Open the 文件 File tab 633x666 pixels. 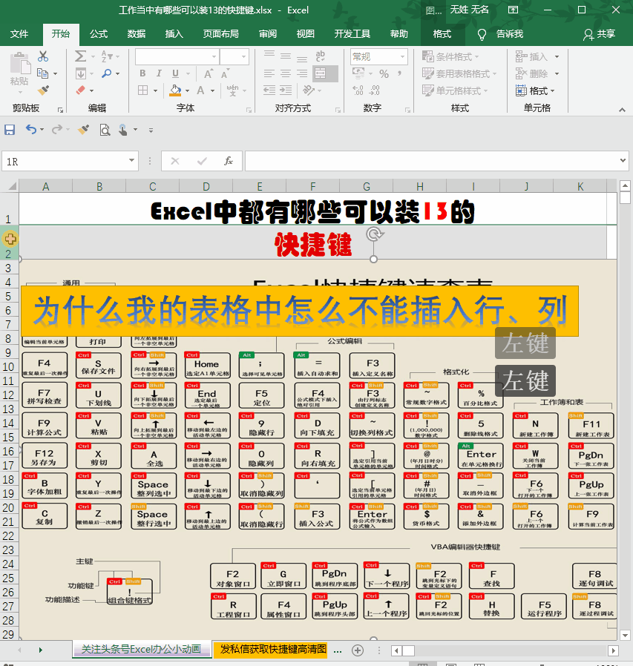pyautogui.click(x=19, y=34)
